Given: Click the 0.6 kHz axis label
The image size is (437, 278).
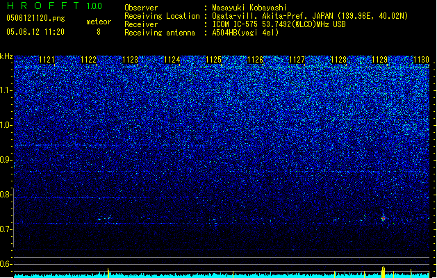Looking at the screenshot, I should tap(6, 264).
